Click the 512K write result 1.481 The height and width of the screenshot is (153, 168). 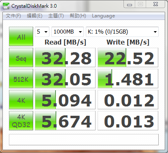click(128, 79)
